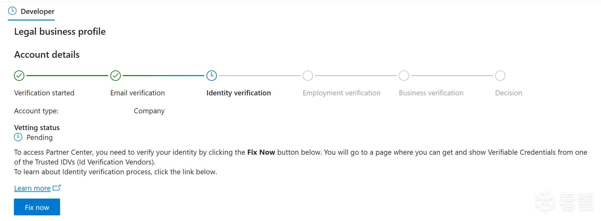Image resolution: width=601 pixels, height=221 pixels.
Task: Click the Fix now button
Action: pyautogui.click(x=37, y=207)
